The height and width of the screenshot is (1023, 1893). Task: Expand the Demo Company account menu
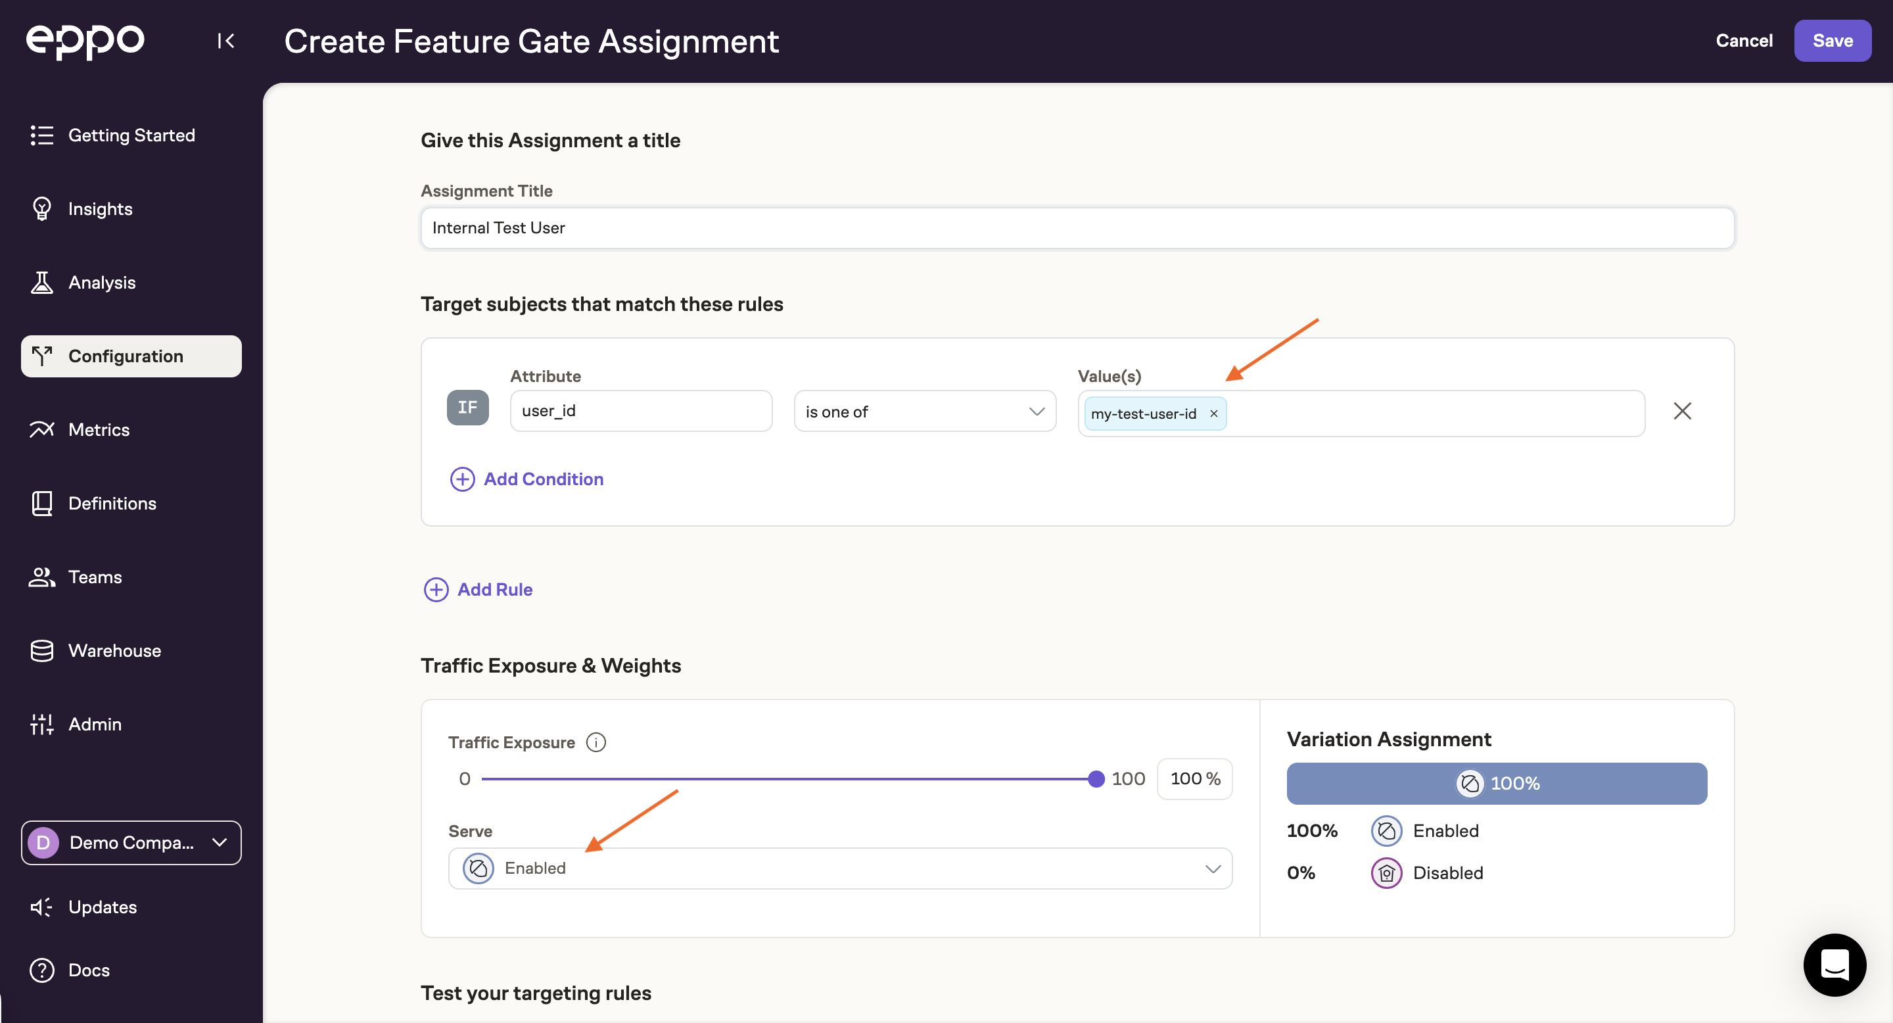(131, 842)
